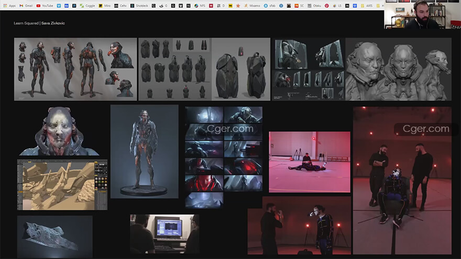This screenshot has width=461, height=259.
Task: Open the black V bookmark icon
Action: tap(181, 6)
